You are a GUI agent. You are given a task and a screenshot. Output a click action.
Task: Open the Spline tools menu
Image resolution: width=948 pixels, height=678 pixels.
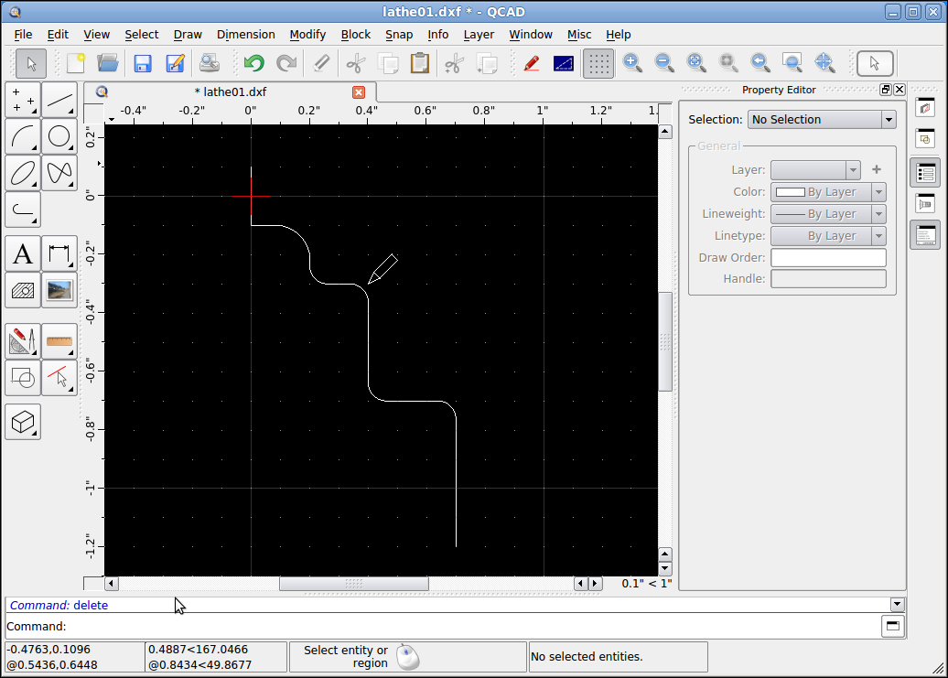tap(59, 173)
